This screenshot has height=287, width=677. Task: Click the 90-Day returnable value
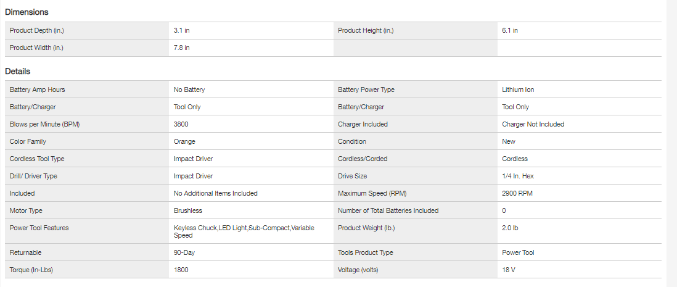click(x=184, y=252)
